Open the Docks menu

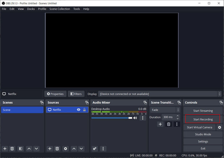31,9
